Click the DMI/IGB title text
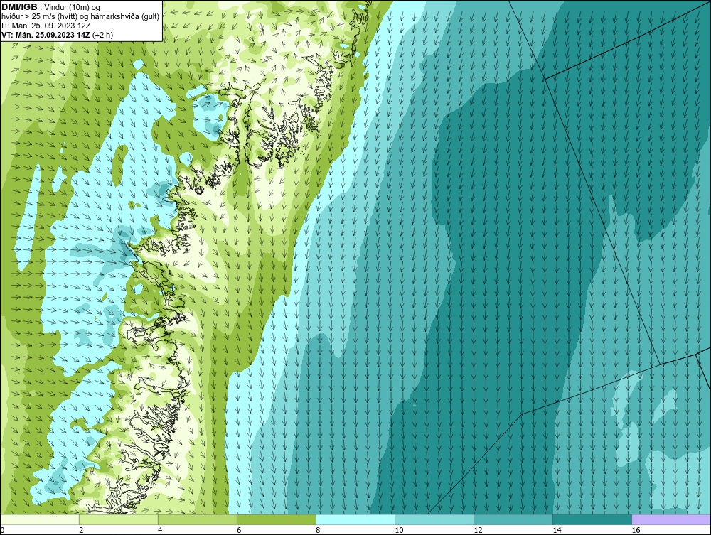 19,7
